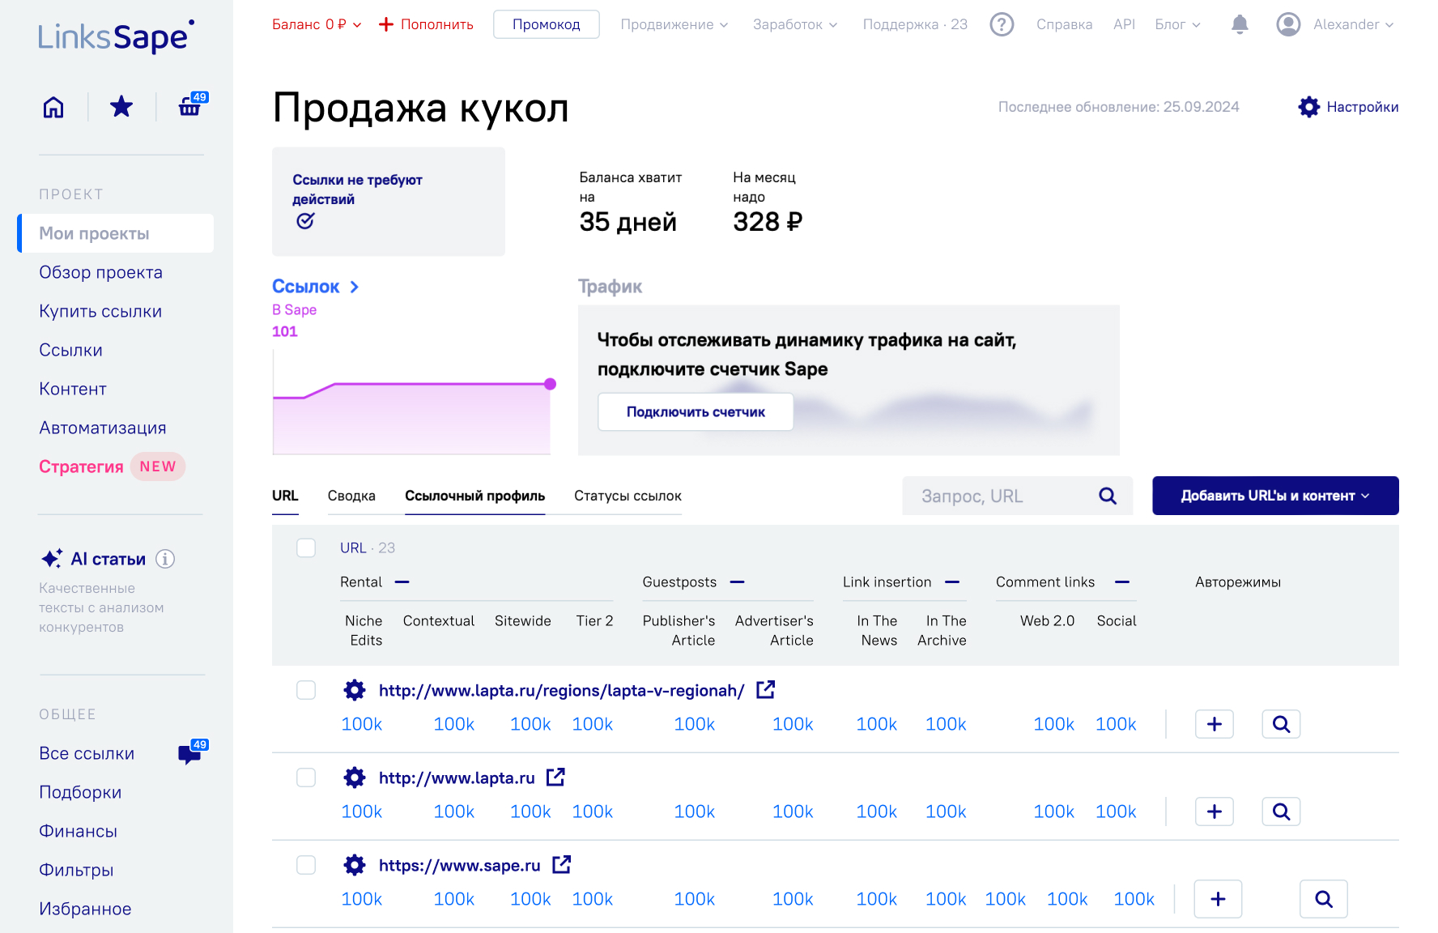The width and height of the screenshot is (1438, 933).
Task: Click plus button in https://www.sape.ru row
Action: (x=1218, y=899)
